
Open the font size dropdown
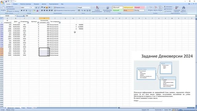34,7
